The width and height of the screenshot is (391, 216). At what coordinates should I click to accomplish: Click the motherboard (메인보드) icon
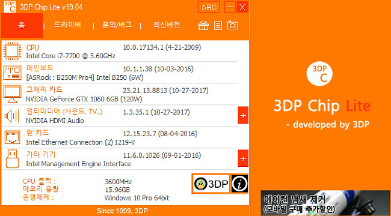tap(12, 73)
